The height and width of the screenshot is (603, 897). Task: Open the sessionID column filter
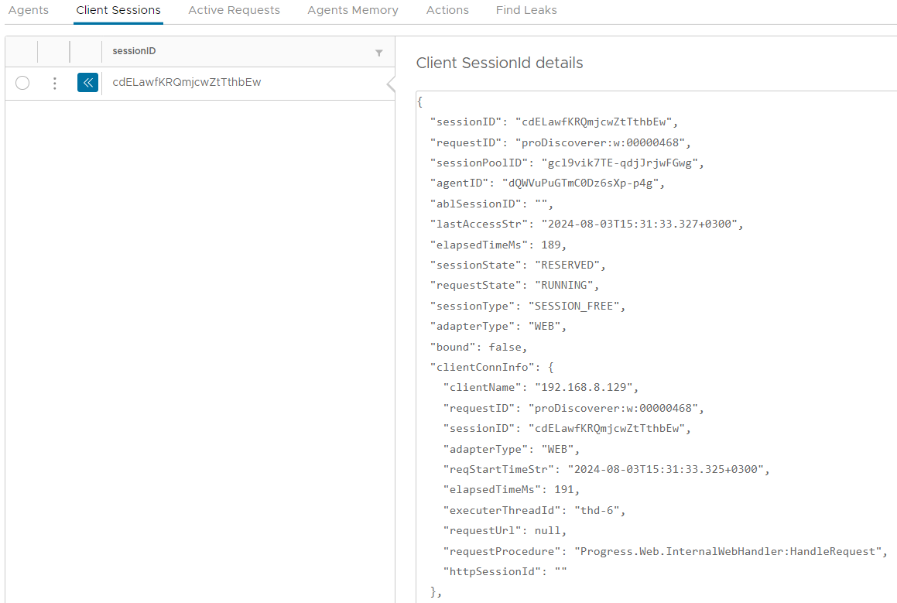[x=378, y=53]
